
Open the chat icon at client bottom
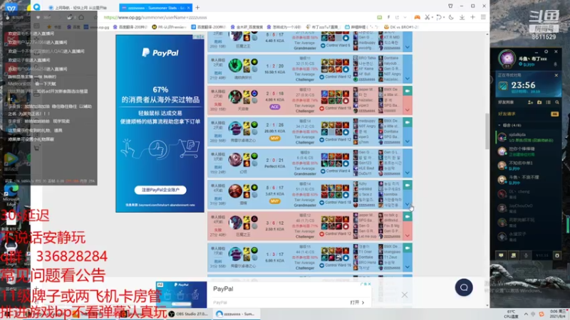click(x=502, y=255)
